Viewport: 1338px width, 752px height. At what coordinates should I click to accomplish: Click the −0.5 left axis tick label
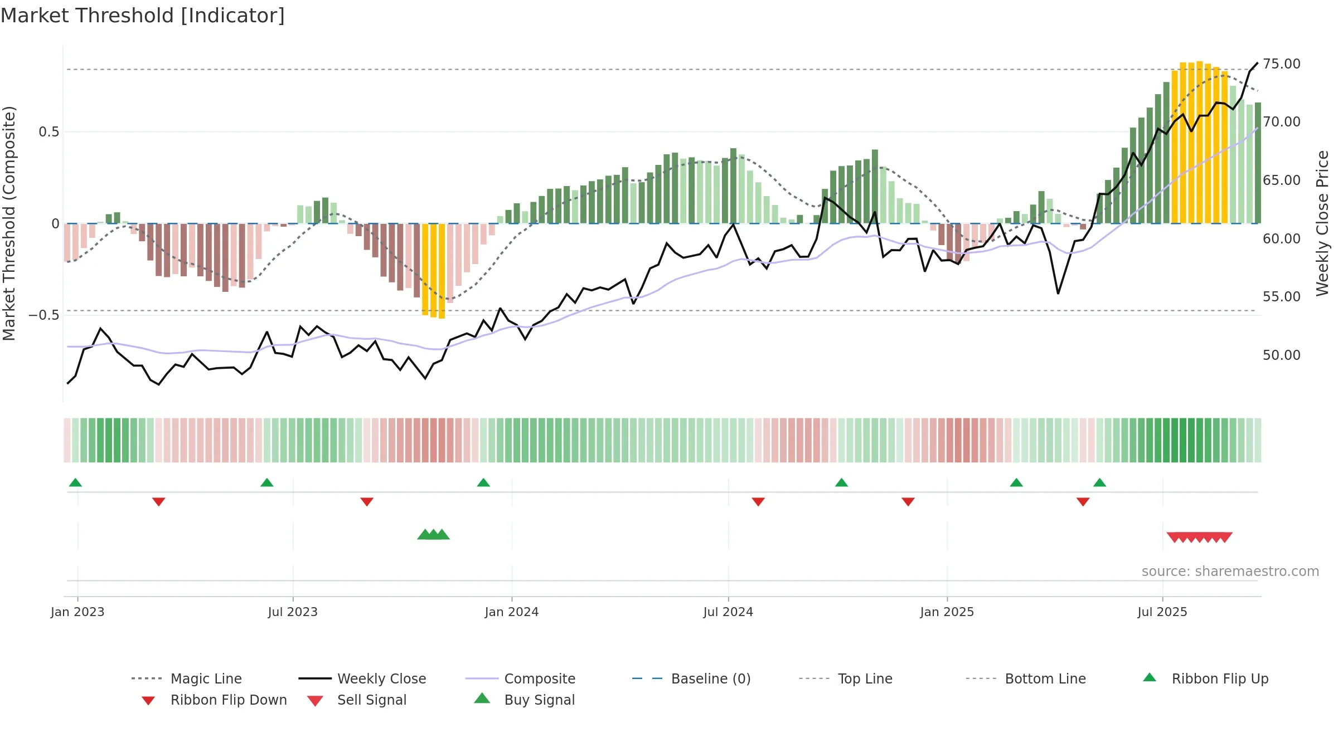[43, 315]
